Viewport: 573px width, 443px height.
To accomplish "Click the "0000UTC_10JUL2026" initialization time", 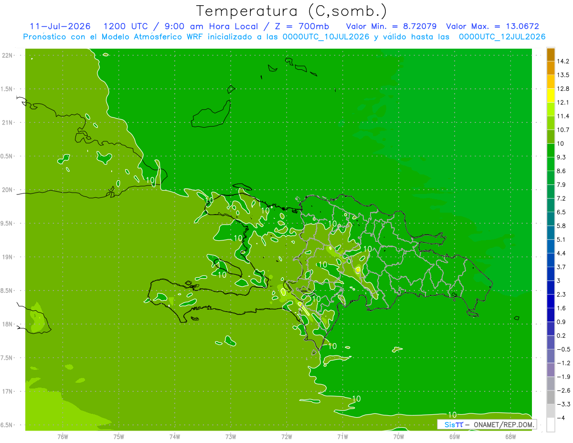I will point(326,37).
